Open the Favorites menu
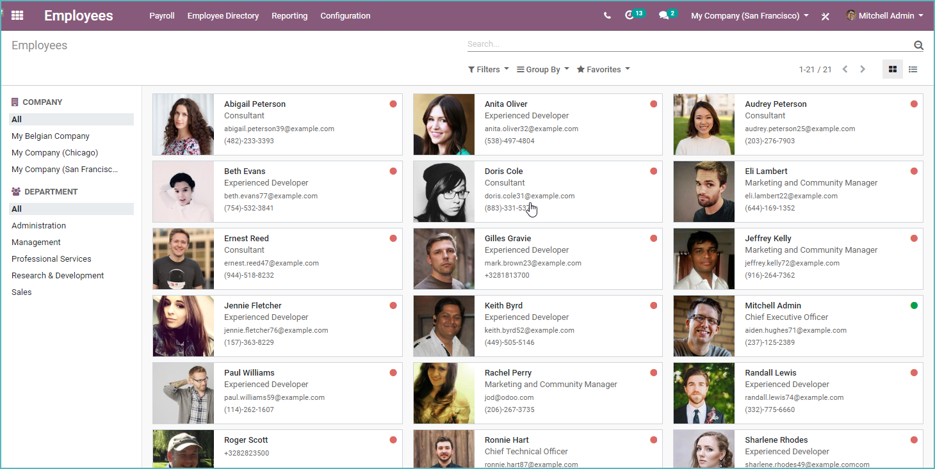 pyautogui.click(x=603, y=69)
